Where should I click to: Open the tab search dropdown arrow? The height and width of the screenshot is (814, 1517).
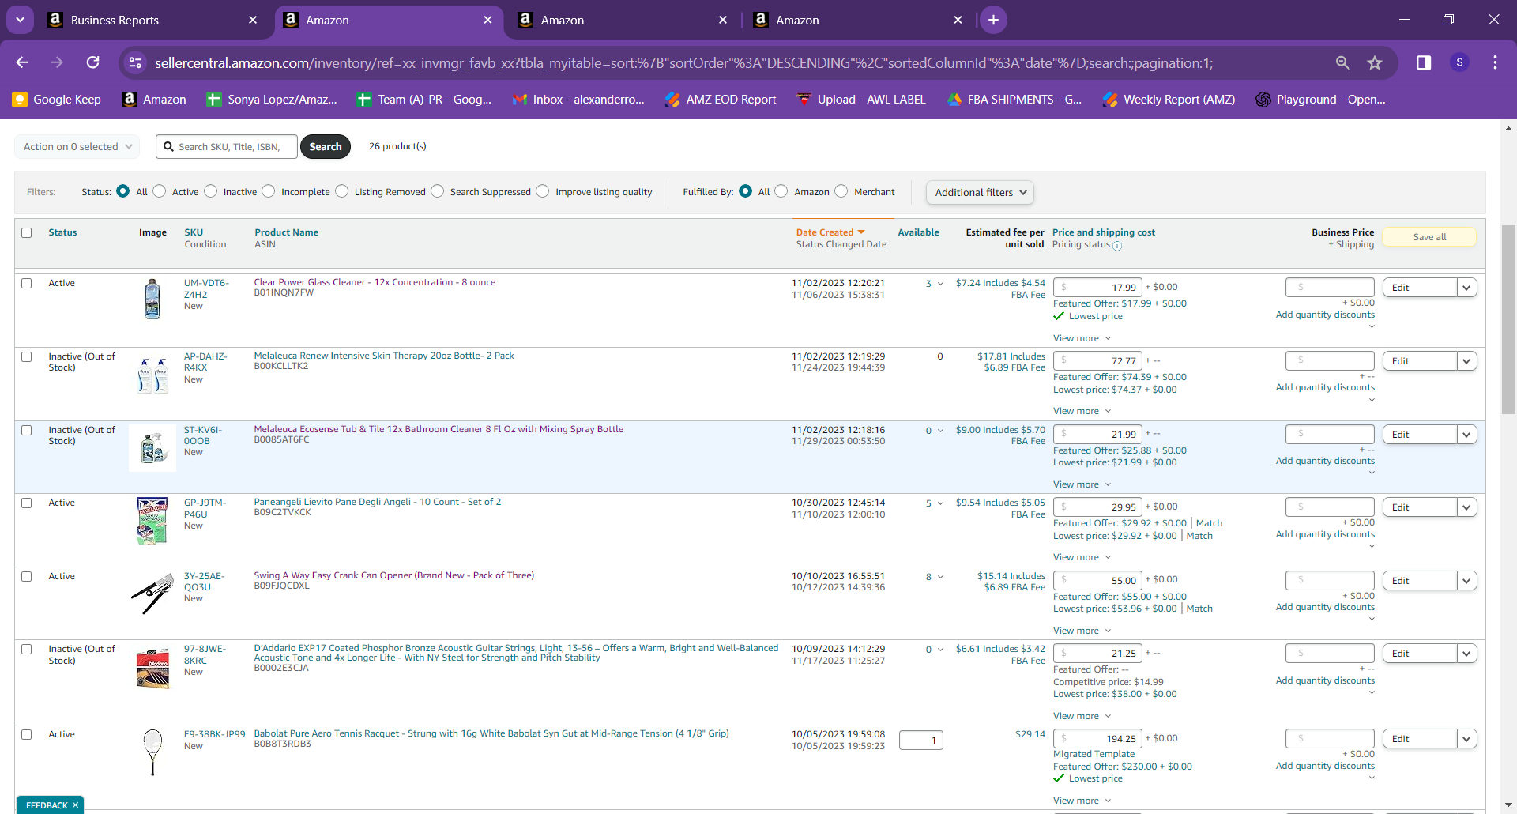click(20, 20)
